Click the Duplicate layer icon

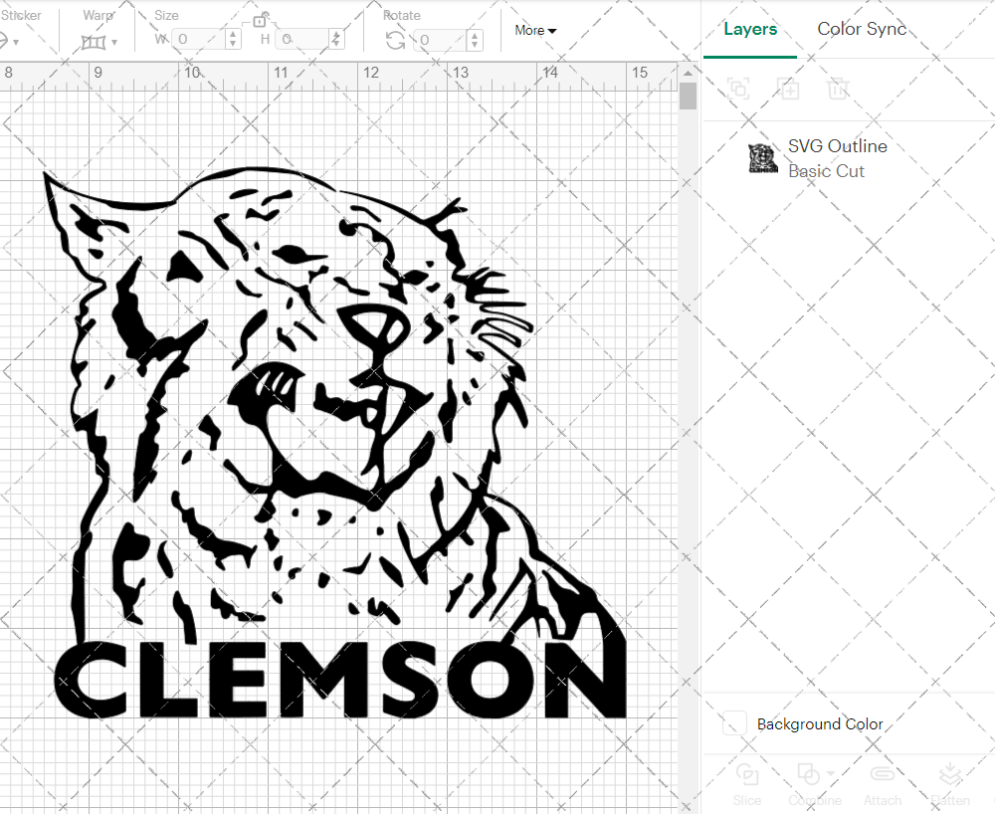[x=789, y=89]
